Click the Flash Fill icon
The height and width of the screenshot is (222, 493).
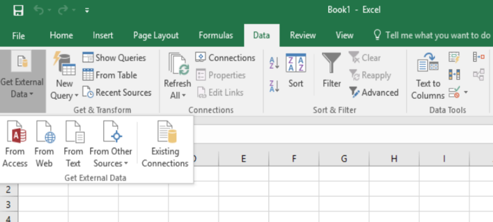tap(454, 58)
